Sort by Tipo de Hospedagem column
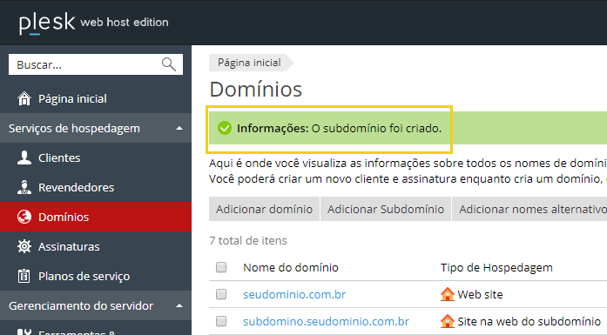The image size is (607, 335). [x=496, y=267]
